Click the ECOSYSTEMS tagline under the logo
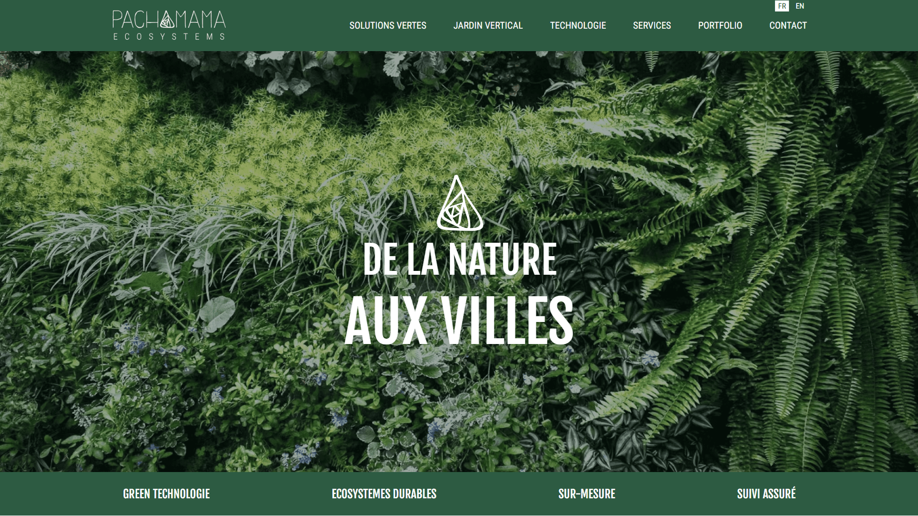Viewport: 918px width, 516px height. point(169,37)
